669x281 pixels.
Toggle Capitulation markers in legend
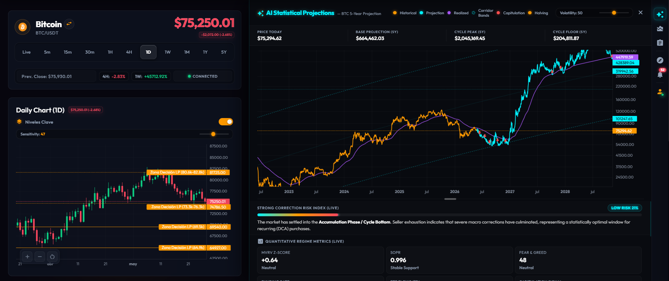(x=511, y=13)
